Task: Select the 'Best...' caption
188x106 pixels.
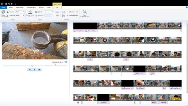Action: [x=155, y=102]
